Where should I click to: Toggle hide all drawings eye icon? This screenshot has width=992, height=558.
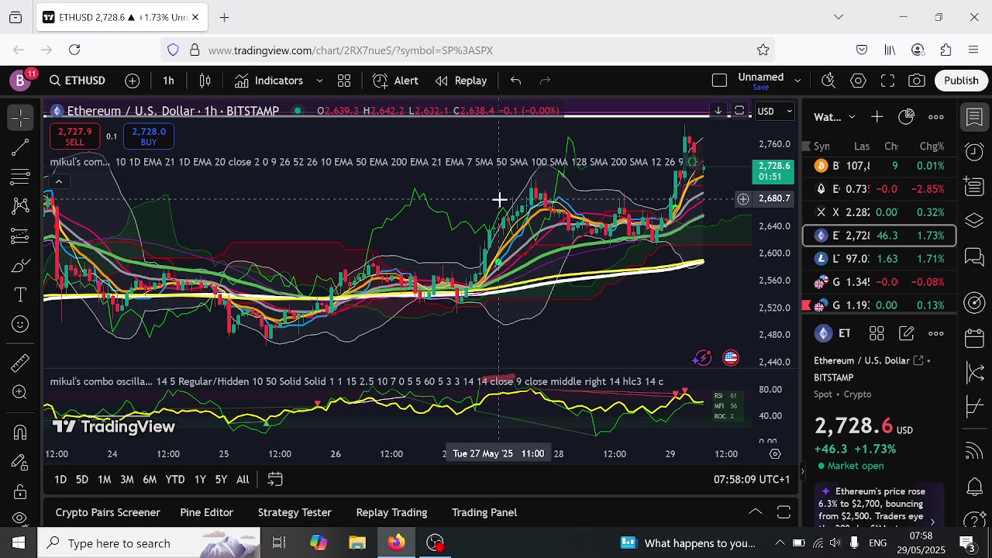[x=20, y=518]
